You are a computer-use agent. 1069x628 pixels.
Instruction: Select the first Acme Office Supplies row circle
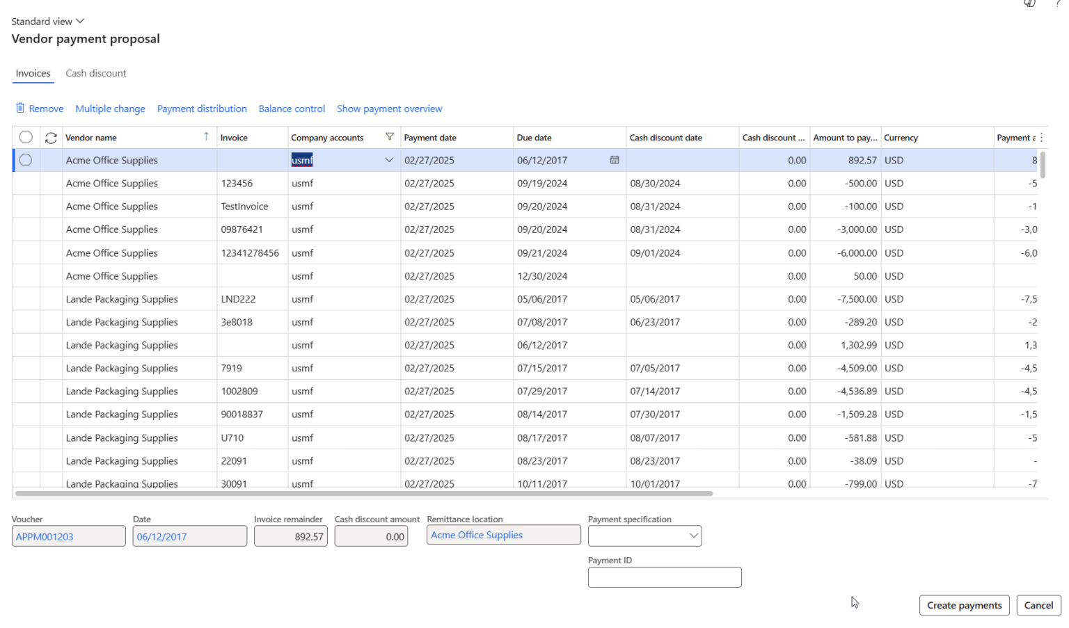pyautogui.click(x=26, y=160)
